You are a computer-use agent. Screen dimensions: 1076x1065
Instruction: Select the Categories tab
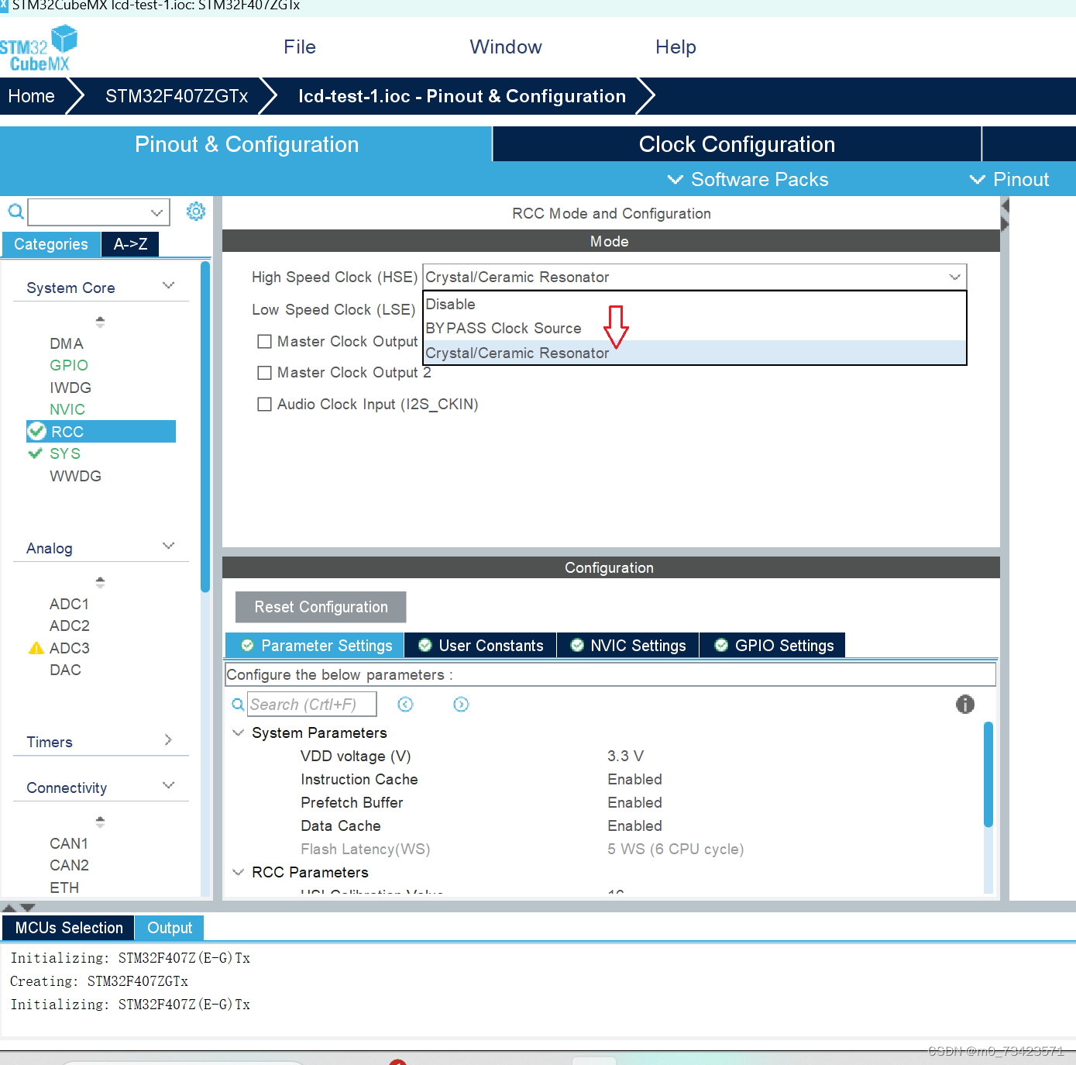(51, 244)
